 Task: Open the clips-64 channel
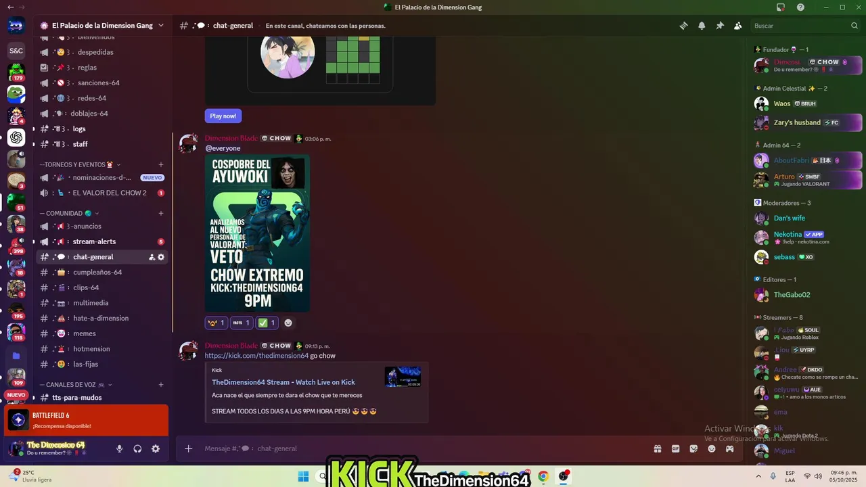pos(102,287)
